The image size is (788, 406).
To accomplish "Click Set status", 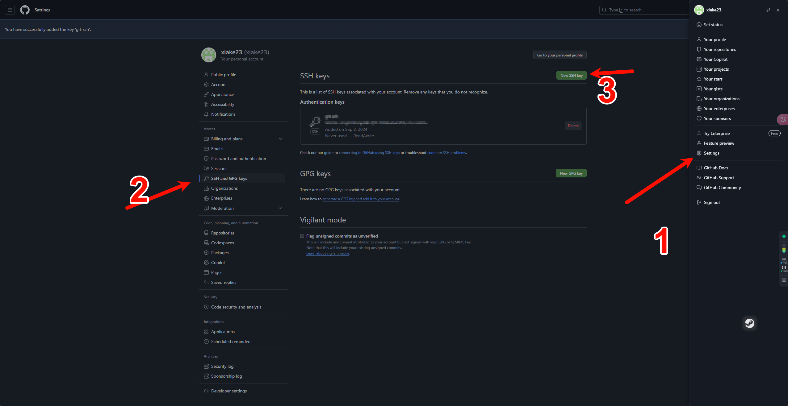I will [738, 25].
